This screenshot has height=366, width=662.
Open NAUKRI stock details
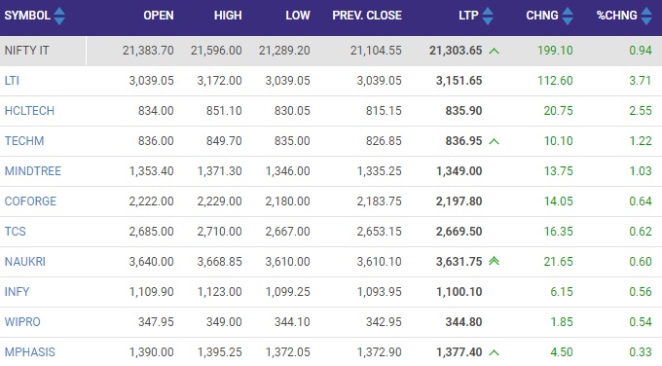click(x=25, y=262)
